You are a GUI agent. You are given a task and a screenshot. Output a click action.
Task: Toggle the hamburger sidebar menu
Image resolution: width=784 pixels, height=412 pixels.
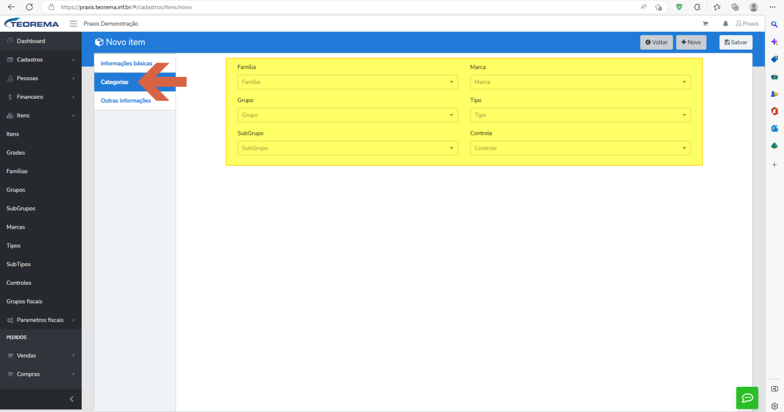pos(73,24)
